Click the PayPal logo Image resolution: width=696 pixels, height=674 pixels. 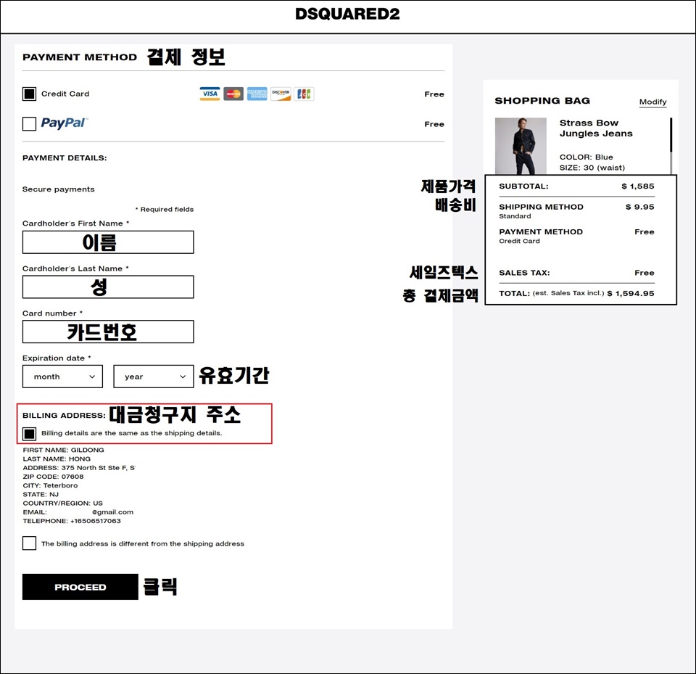[x=65, y=123]
